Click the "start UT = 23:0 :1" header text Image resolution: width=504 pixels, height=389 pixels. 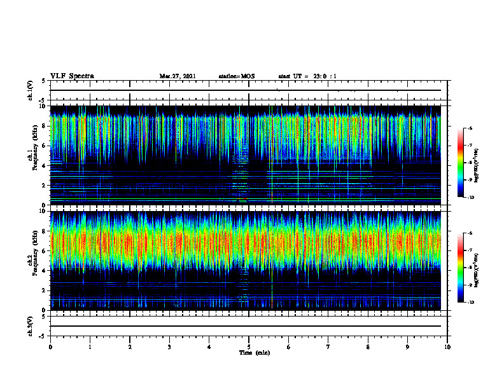[x=307, y=76]
